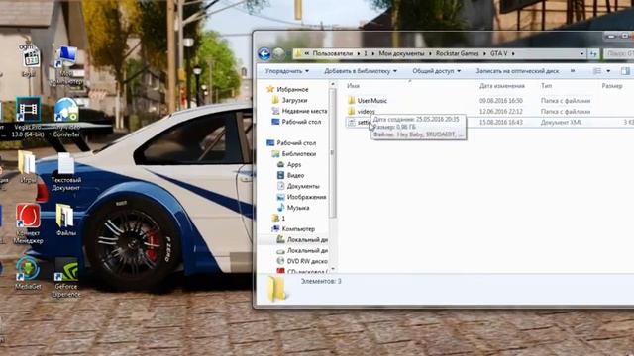Click the Документ XML type cell
This screenshot has width=634, height=356.
(561, 122)
